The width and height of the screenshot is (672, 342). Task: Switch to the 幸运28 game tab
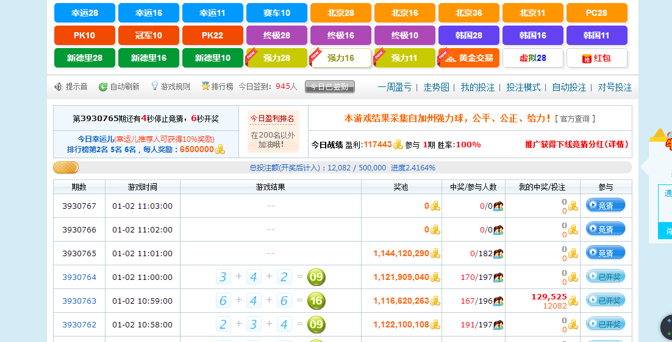coord(84,13)
